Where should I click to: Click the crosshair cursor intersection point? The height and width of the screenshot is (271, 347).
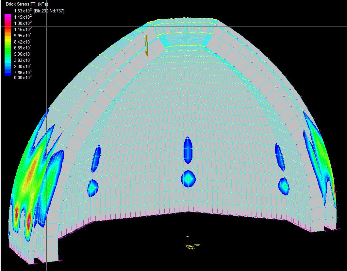point(46,27)
